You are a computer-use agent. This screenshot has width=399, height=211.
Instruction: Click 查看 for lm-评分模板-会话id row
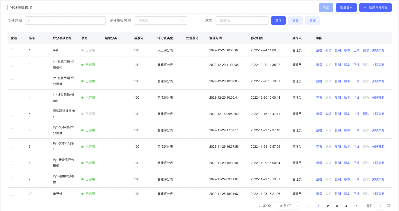point(319,98)
